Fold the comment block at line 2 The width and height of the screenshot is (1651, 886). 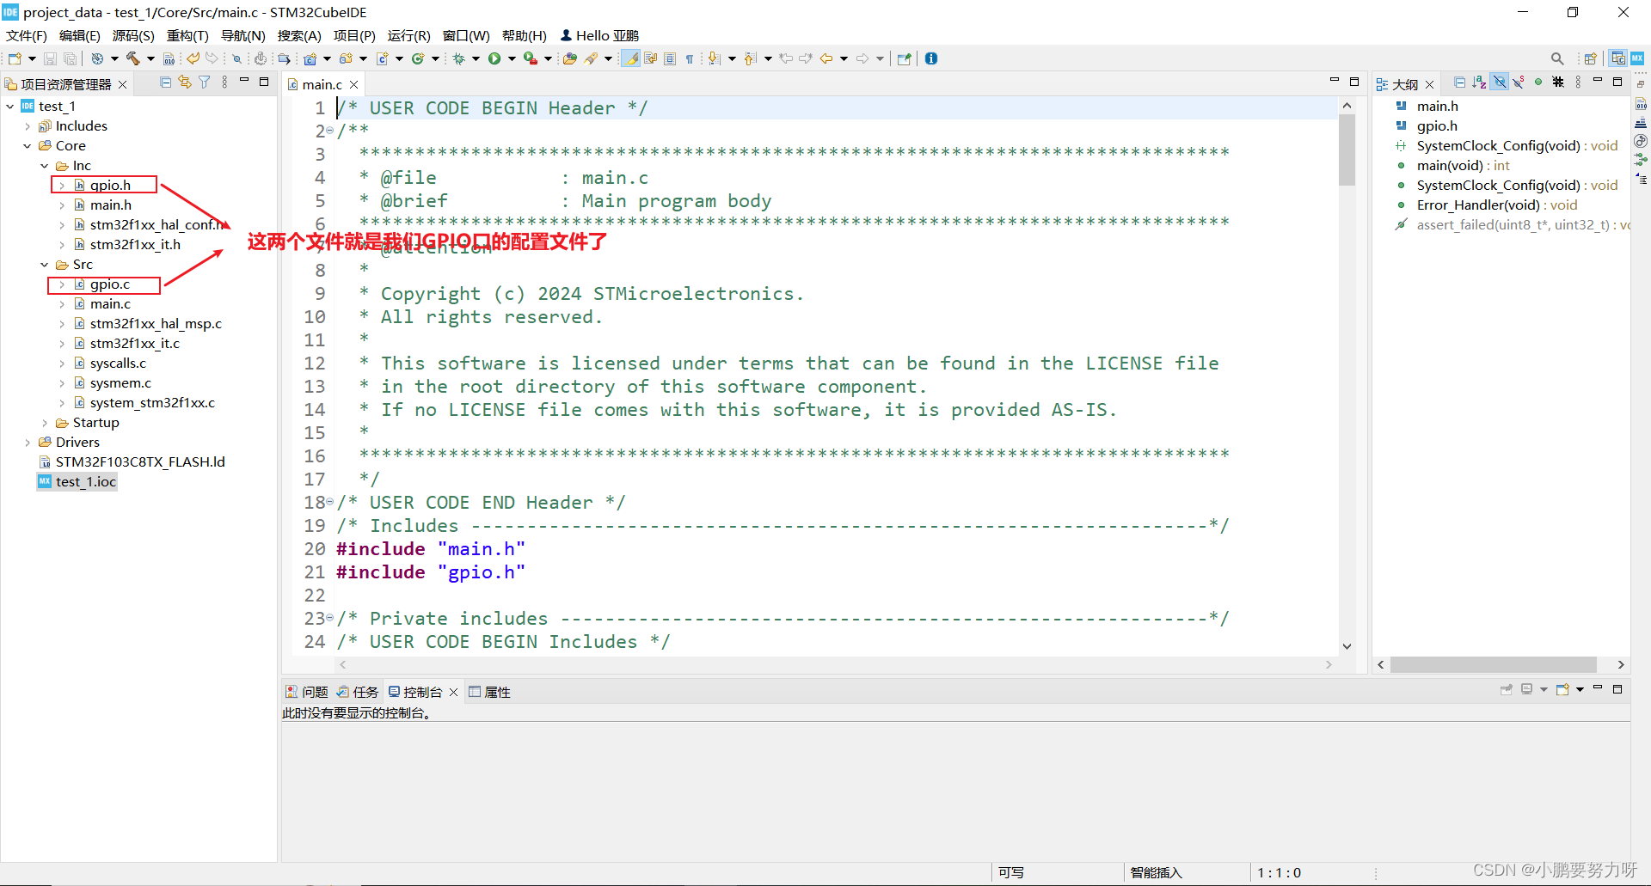[330, 131]
